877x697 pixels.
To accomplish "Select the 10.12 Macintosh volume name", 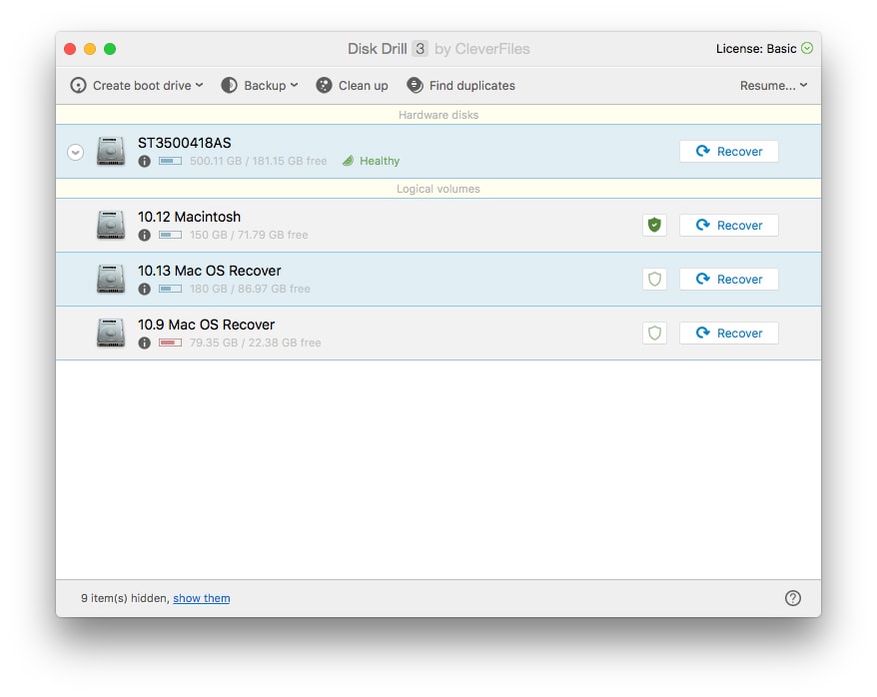I will point(189,217).
